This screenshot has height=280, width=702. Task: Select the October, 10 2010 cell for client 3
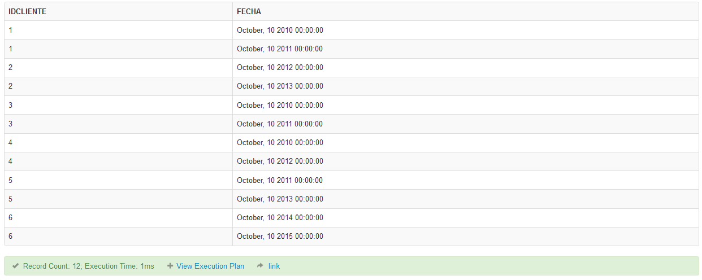pyautogui.click(x=280, y=105)
